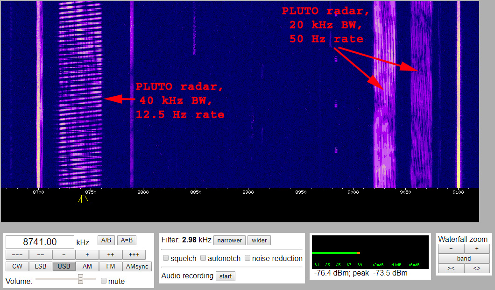495x290 pixels.
Task: Click the <> waterfall zoom button
Action: 477,268
